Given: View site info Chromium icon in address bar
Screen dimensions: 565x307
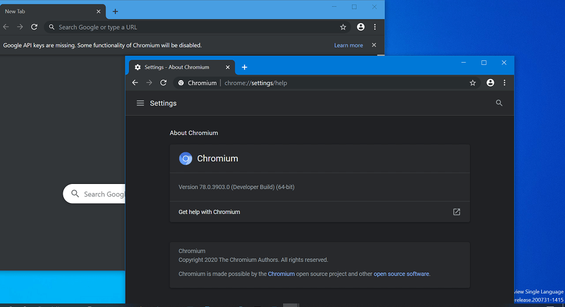Looking at the screenshot, I should 181,83.
